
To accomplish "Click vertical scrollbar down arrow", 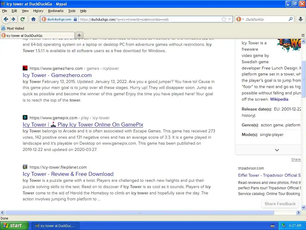I will point(303,208).
